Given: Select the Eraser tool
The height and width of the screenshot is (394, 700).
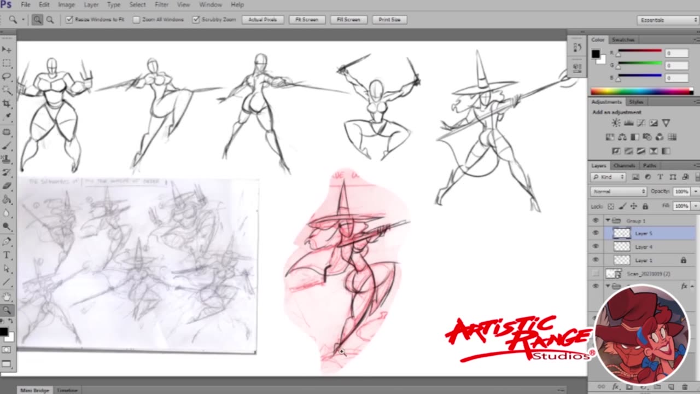Looking at the screenshot, I should [x=7, y=186].
